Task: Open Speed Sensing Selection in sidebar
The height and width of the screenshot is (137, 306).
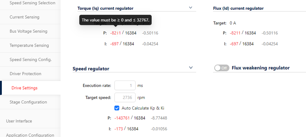Action: coord(32,3)
